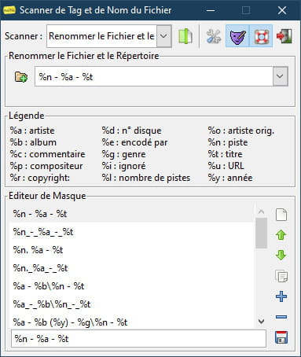Toggle the Mask Editor mask icon
Image resolution: width=301 pixels, height=357 pixels.
pos(237,36)
